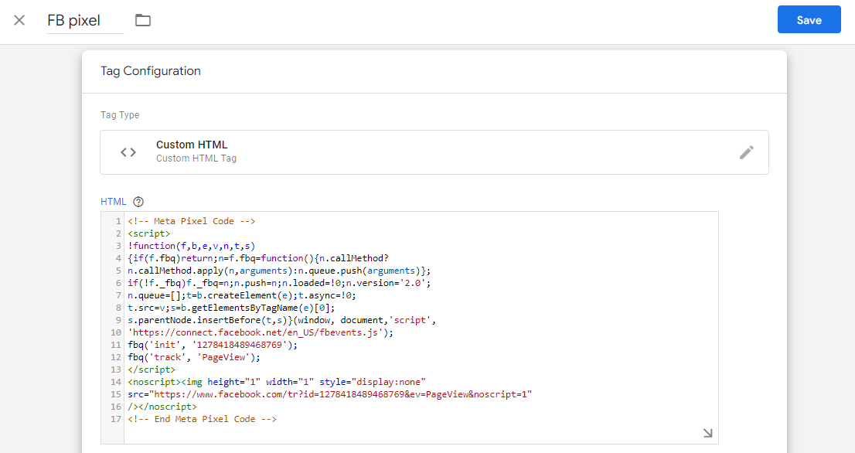855x453 pixels.
Task: Click the 'Custom HTML Tag' subtitle text
Action: 196,158
